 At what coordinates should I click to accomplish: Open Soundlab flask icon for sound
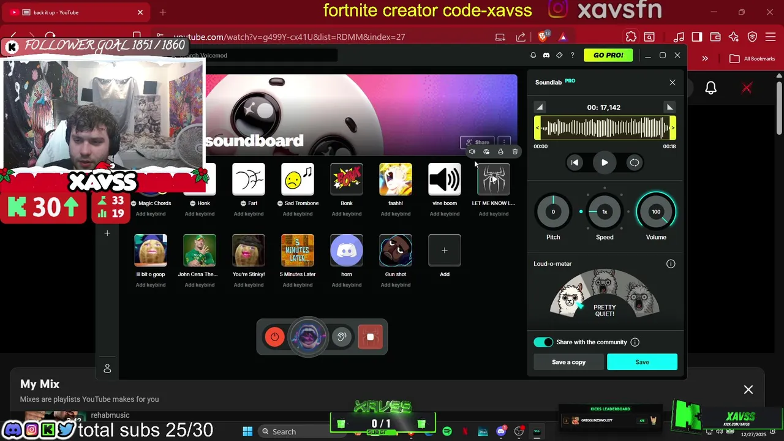(500, 152)
